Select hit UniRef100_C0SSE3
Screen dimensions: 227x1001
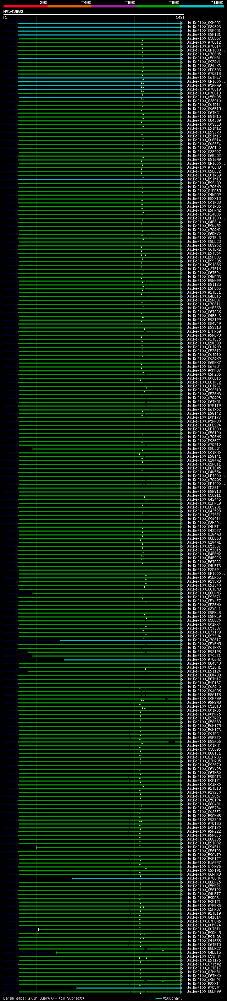point(204,124)
